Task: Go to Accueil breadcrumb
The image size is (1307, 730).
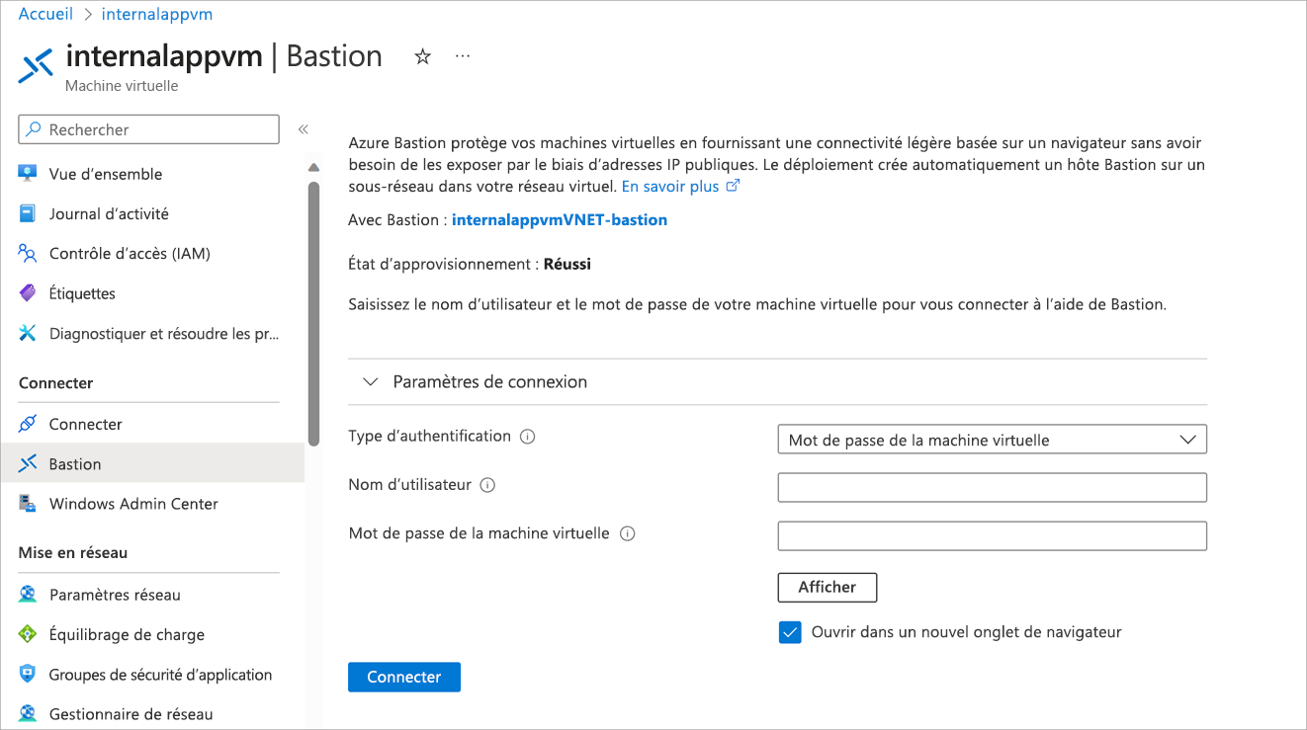Action: click(46, 14)
